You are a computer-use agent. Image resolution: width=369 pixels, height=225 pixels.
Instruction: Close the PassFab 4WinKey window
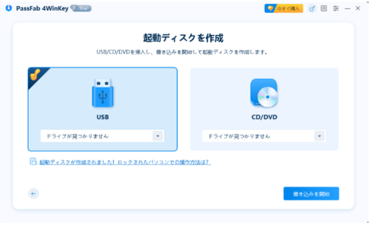point(358,9)
